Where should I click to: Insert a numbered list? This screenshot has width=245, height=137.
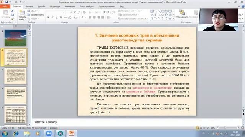(x=96, y=12)
